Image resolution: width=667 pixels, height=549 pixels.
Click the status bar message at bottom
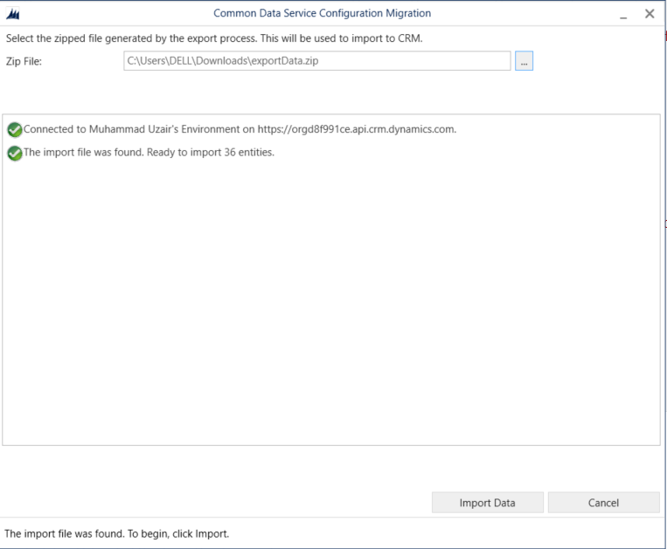click(117, 533)
